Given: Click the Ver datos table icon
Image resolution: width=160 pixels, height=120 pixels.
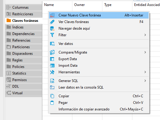Looking at the screenshot, I should [x=52, y=44].
